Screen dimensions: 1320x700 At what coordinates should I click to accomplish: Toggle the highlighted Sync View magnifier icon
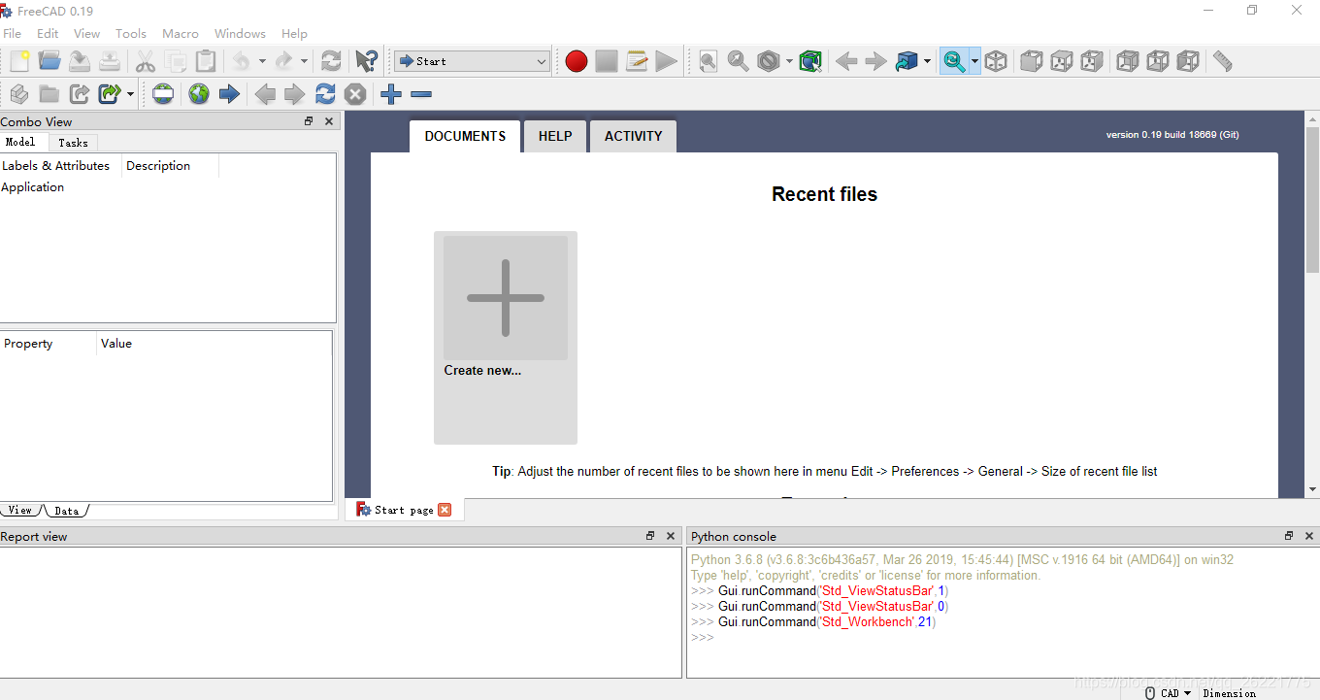click(x=954, y=61)
